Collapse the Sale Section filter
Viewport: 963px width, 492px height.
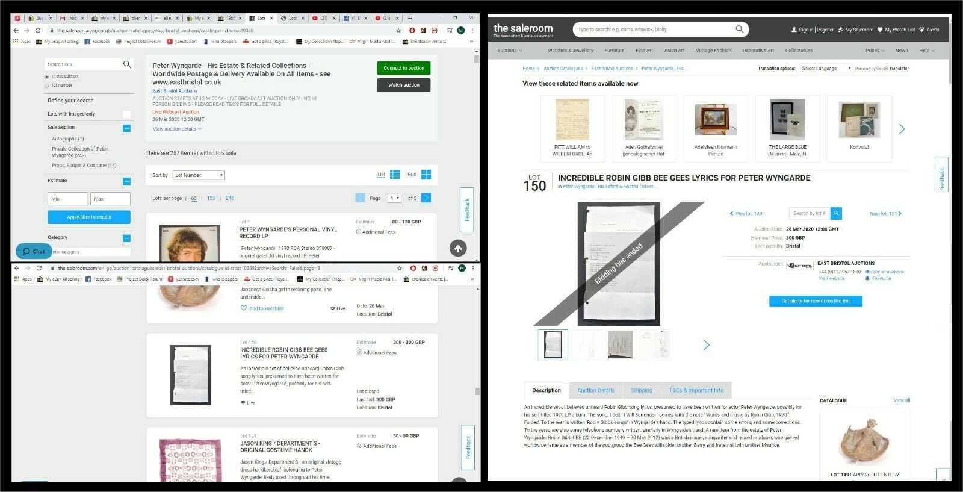(x=126, y=128)
